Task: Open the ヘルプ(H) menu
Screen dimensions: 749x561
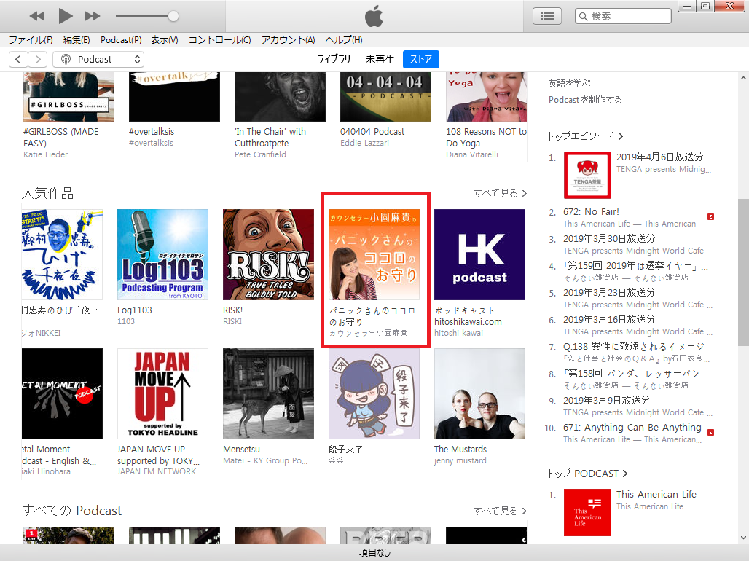Action: (x=344, y=40)
